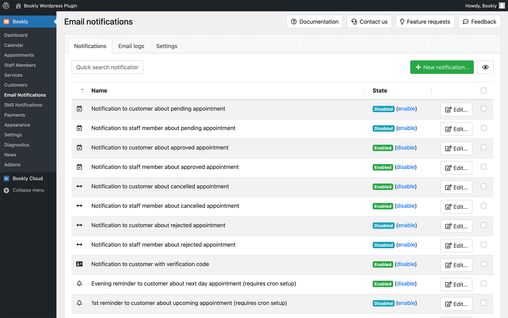The height and width of the screenshot is (318, 508).
Task: Click the WordPress logo icon
Action: pos(6,6)
